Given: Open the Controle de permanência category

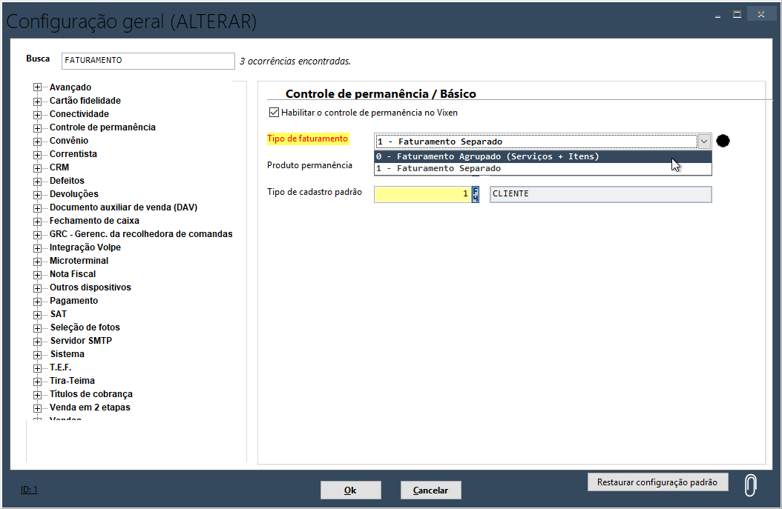Looking at the screenshot, I should pyautogui.click(x=102, y=127).
